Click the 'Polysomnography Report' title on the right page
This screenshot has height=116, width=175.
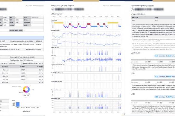[142, 6]
